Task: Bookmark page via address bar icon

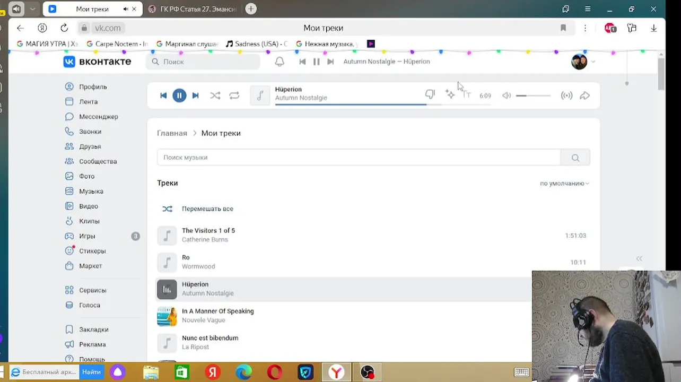Action: (x=563, y=28)
